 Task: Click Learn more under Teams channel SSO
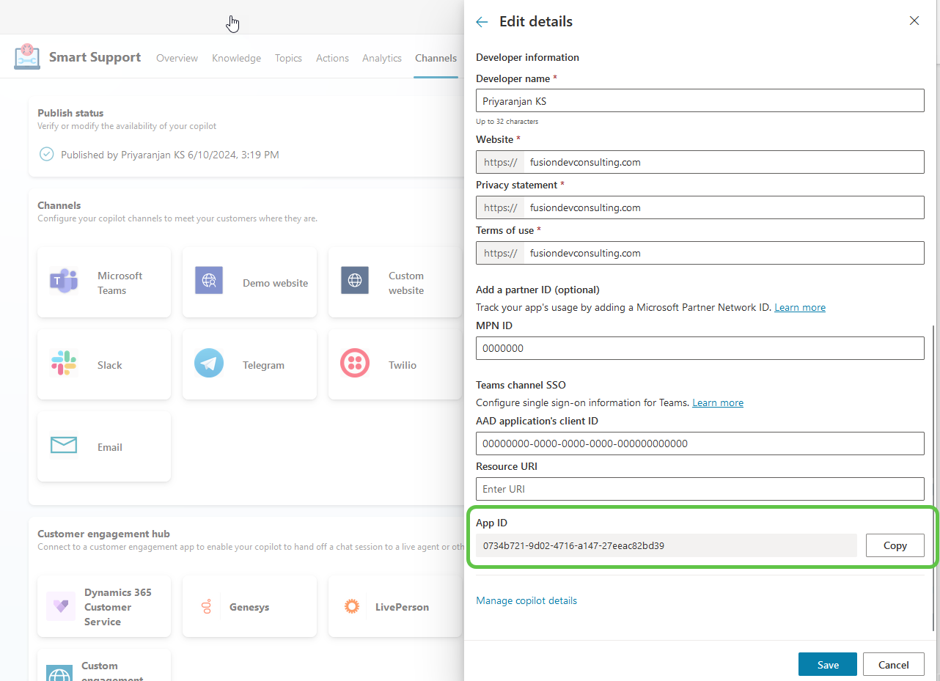click(x=717, y=402)
